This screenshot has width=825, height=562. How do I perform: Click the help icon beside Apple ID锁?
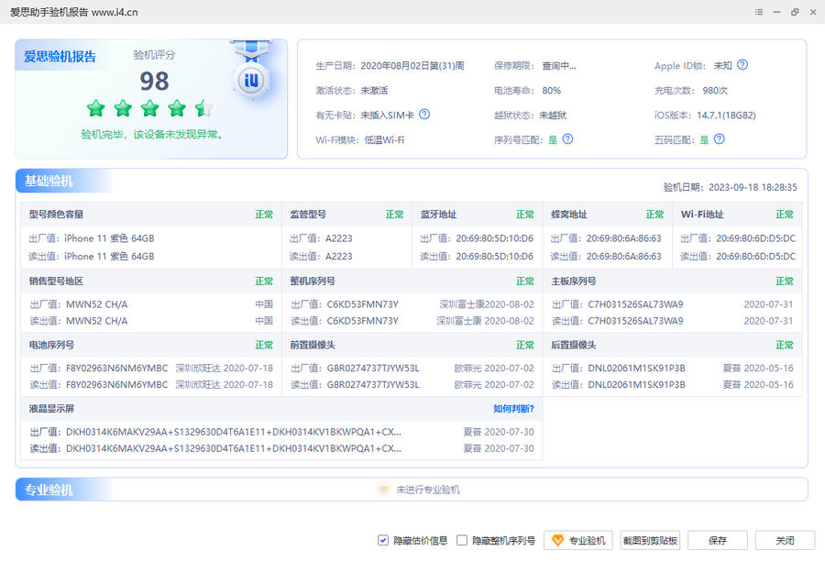pyautogui.click(x=742, y=65)
